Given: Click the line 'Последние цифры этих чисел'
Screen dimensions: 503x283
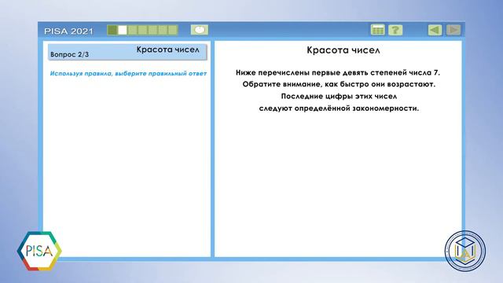Looking at the screenshot, I should [x=339, y=96].
